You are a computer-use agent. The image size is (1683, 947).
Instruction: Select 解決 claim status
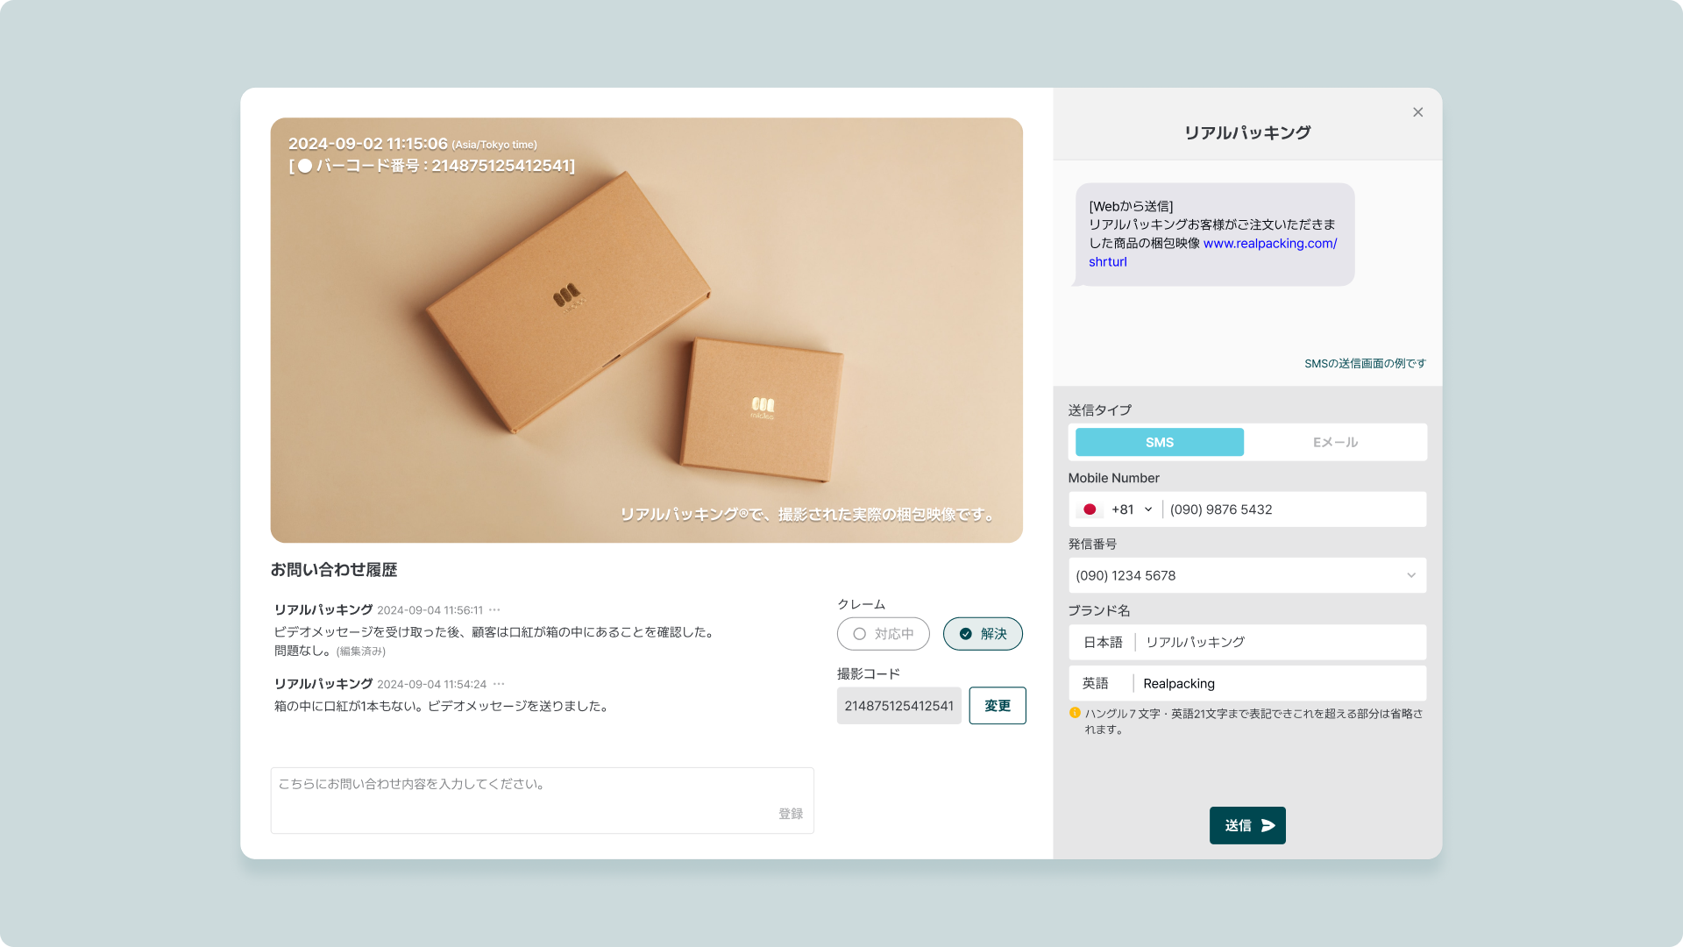983,634
